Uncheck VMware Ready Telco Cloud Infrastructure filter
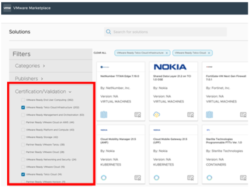 pos(23,107)
